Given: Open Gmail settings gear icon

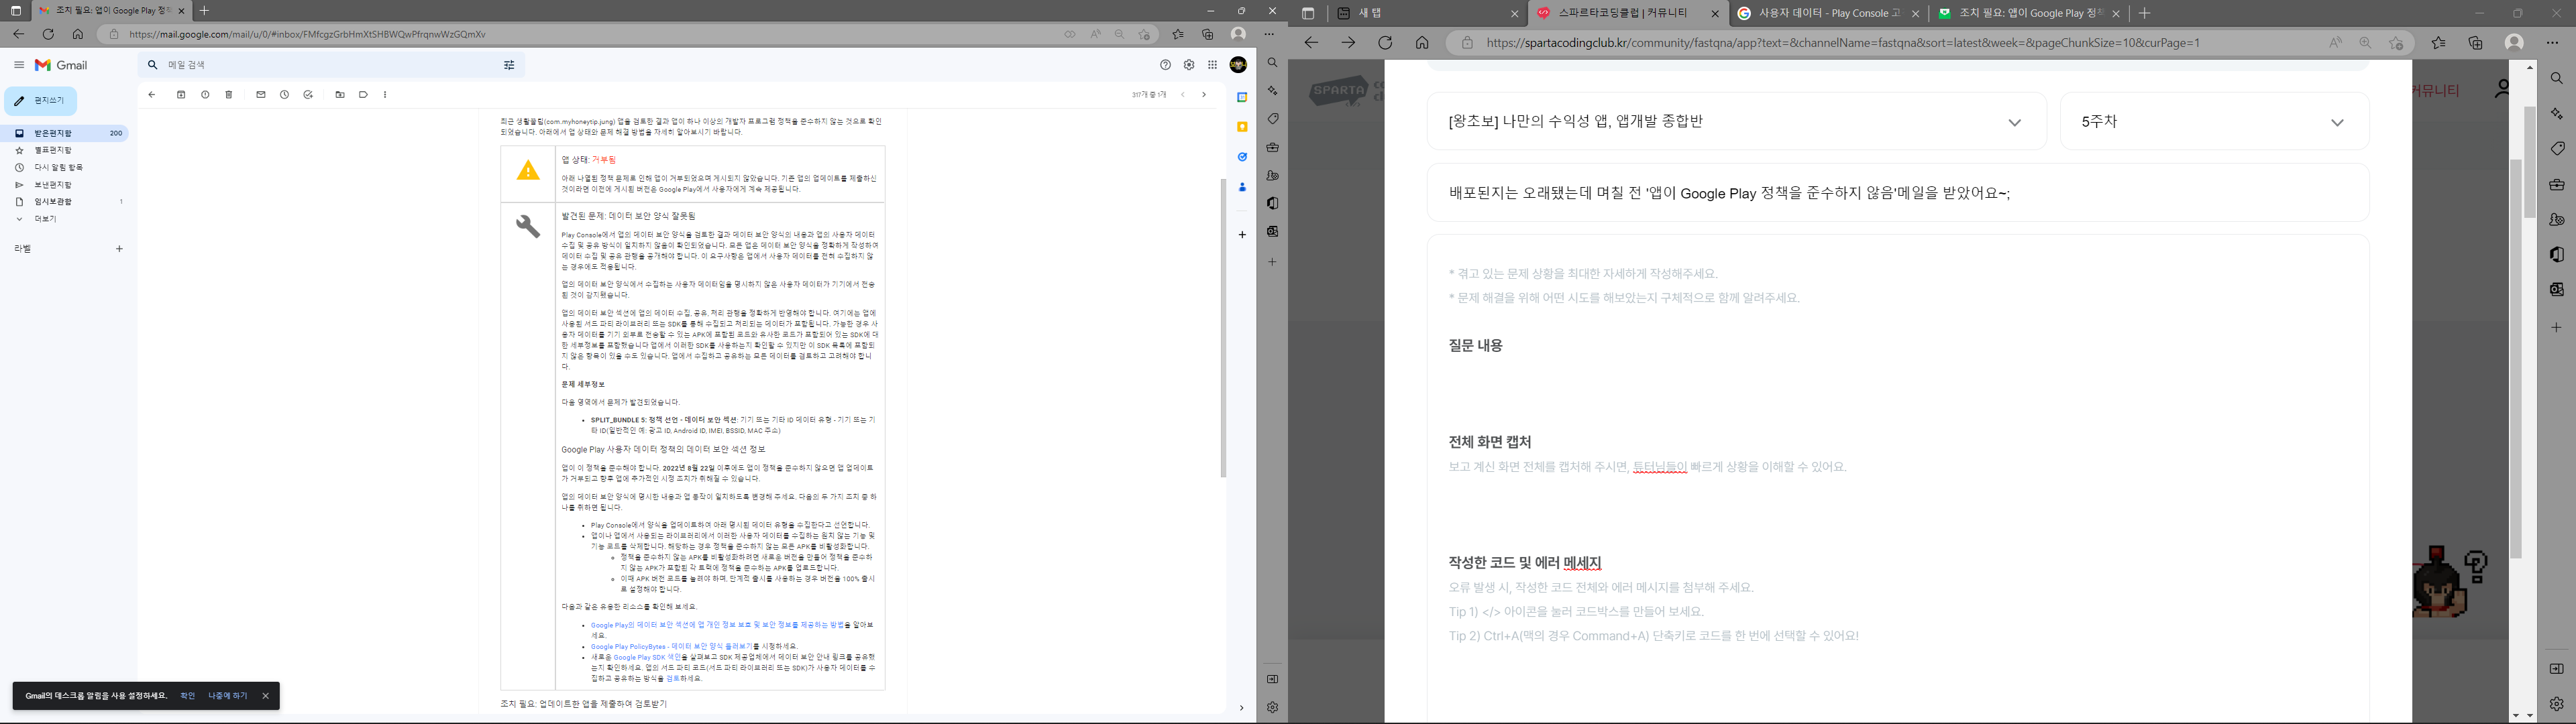Looking at the screenshot, I should [1189, 65].
